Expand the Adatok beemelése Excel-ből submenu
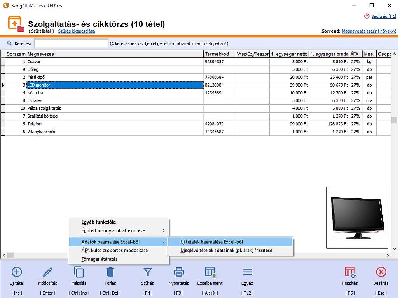This screenshot has height=298, width=398. click(x=119, y=242)
